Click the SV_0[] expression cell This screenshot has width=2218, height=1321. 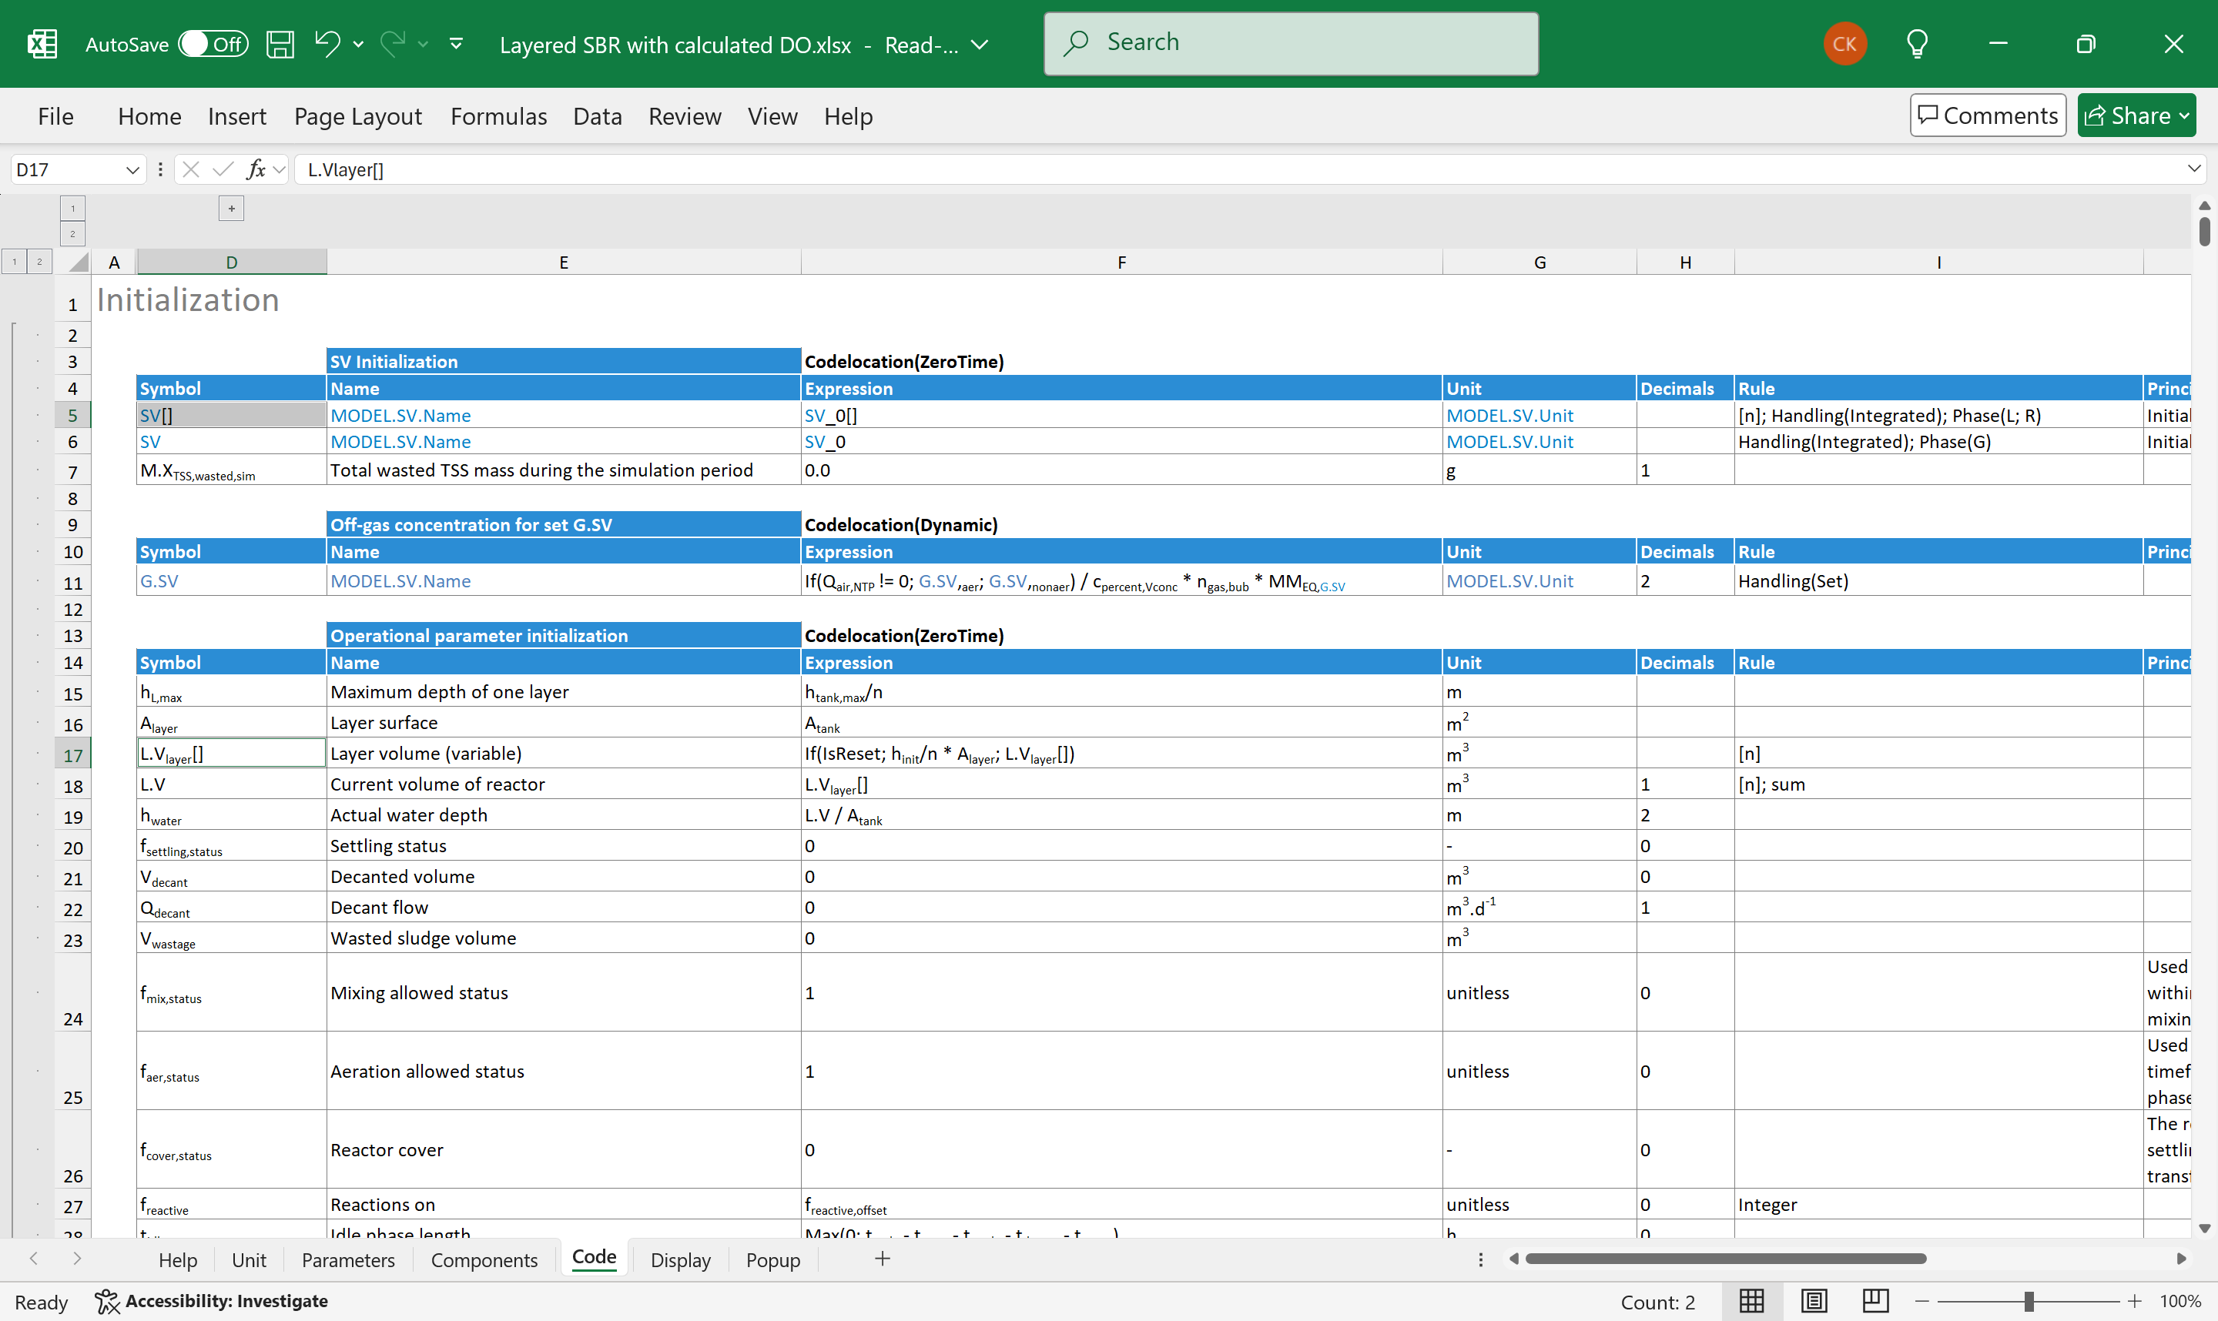point(1122,415)
